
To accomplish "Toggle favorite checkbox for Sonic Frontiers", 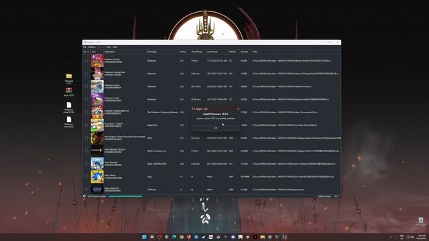I will click(x=86, y=163).
